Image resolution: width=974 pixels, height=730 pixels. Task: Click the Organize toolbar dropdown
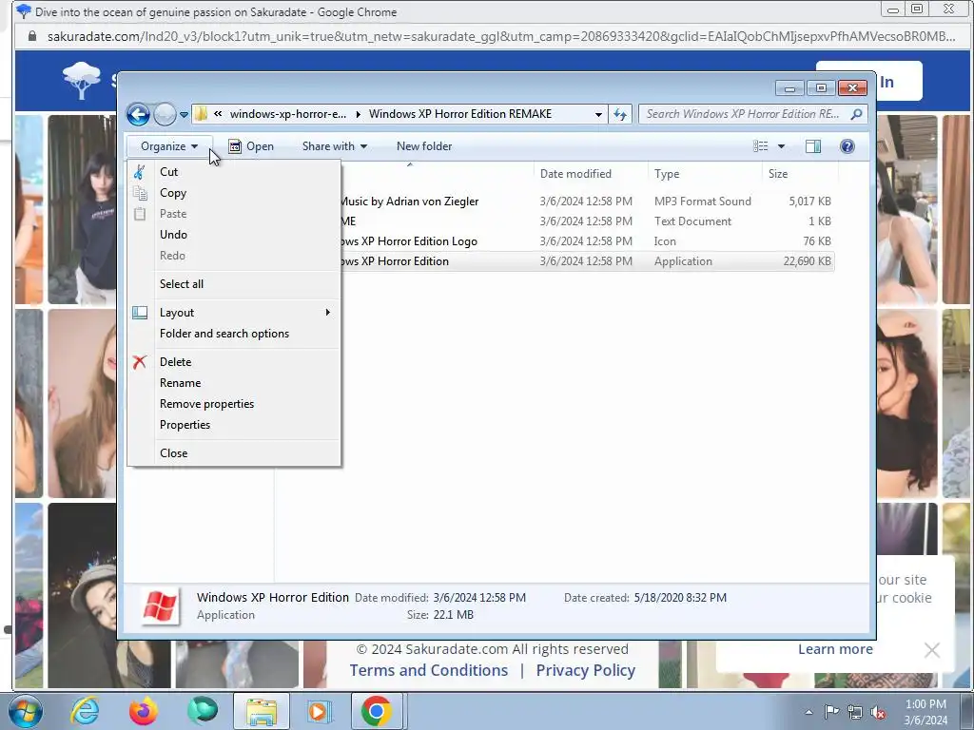click(169, 146)
